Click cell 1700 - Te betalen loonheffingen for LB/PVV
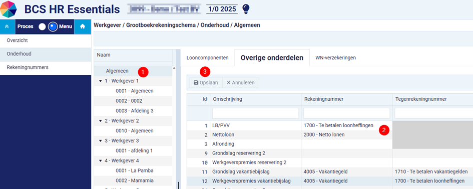Image resolution: width=473 pixels, height=189 pixels. [339, 125]
